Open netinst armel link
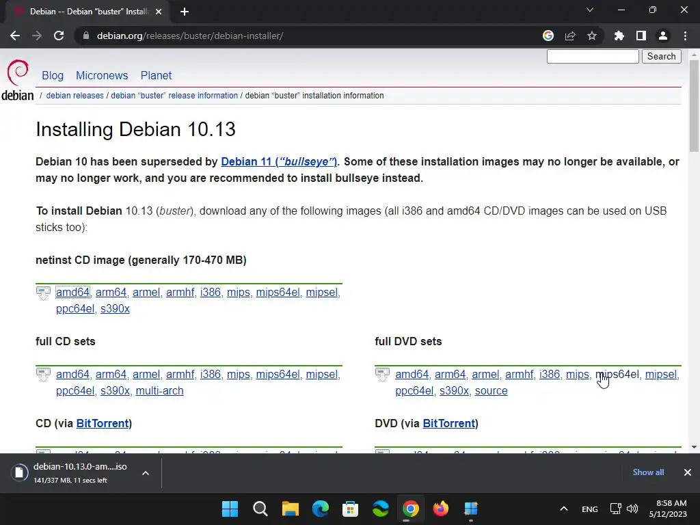This screenshot has height=525, width=700. [146, 293]
